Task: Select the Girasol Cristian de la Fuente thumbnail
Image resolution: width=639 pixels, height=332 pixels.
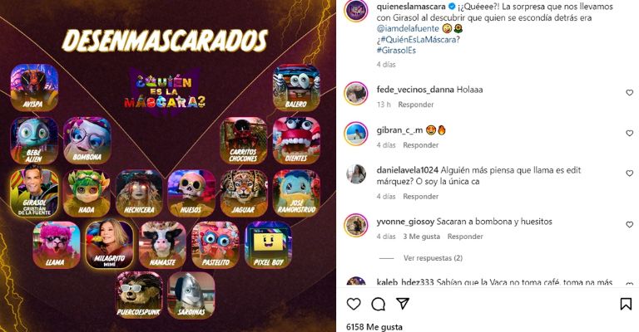Action: [34, 193]
